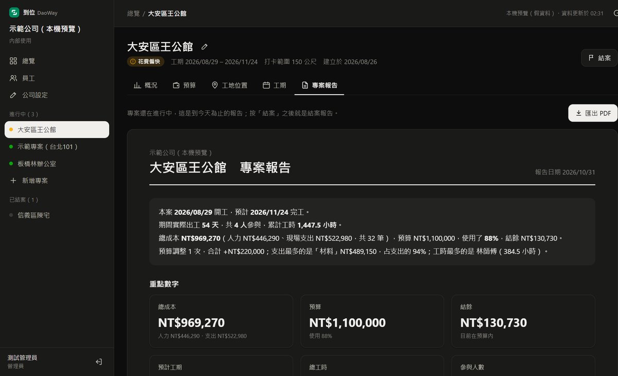Export the report with 匯出 PDF
This screenshot has width=618, height=376.
593,113
